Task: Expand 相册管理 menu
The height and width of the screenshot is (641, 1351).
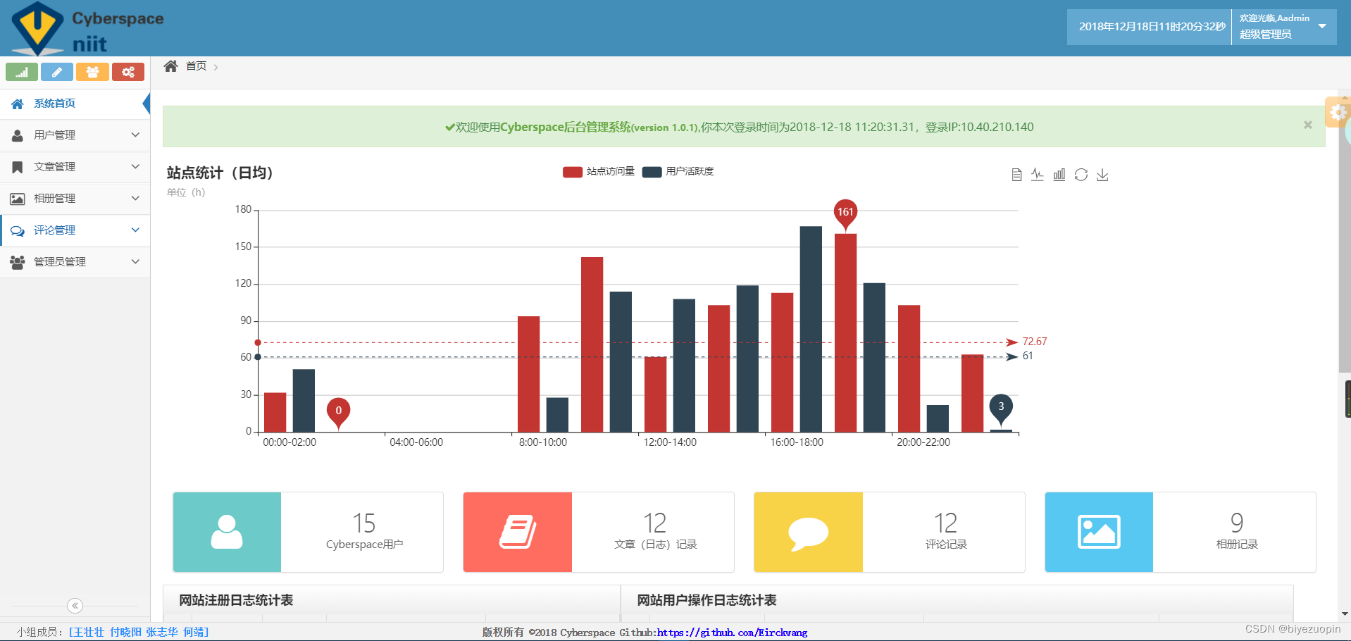Action: [x=75, y=199]
